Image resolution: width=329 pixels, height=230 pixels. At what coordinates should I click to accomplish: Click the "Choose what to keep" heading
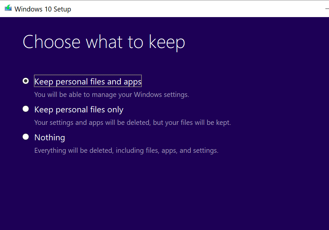pyautogui.click(x=104, y=42)
